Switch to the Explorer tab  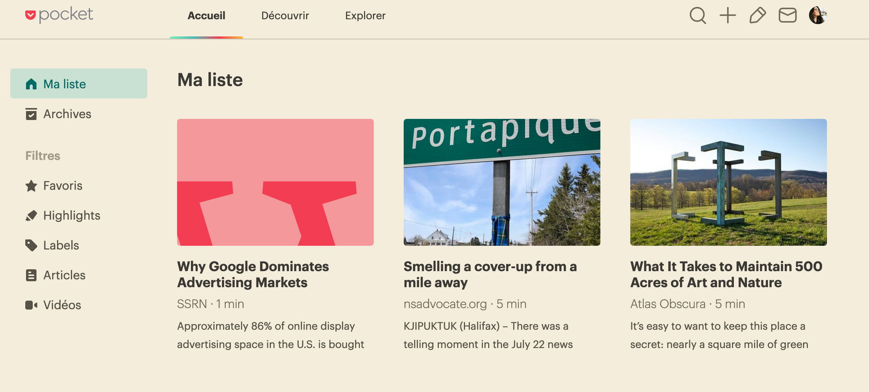[365, 16]
